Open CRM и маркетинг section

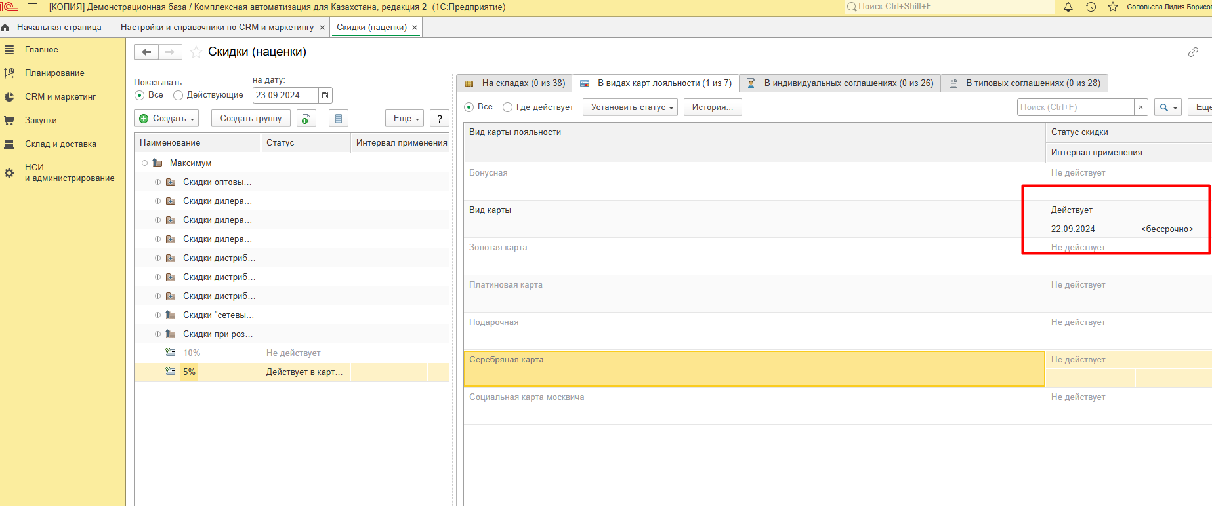click(60, 97)
